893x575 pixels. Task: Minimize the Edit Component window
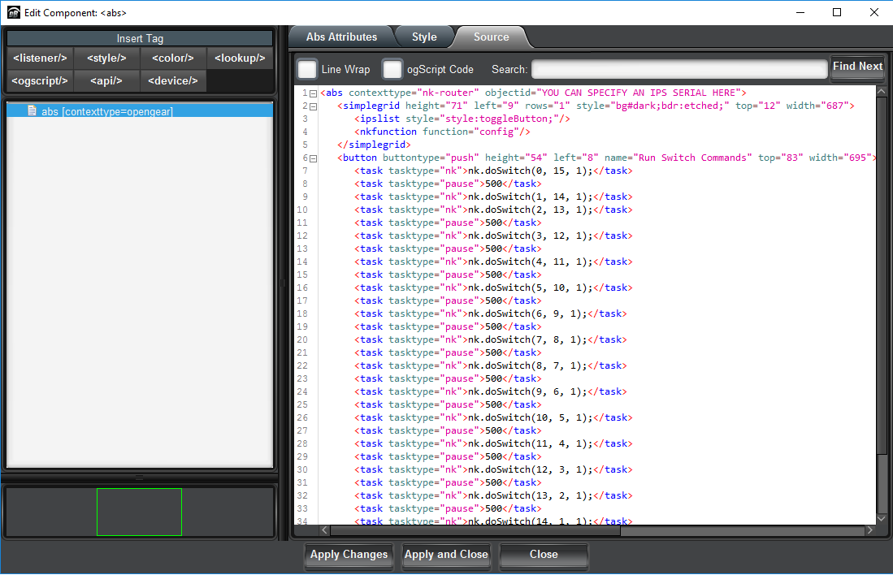800,12
